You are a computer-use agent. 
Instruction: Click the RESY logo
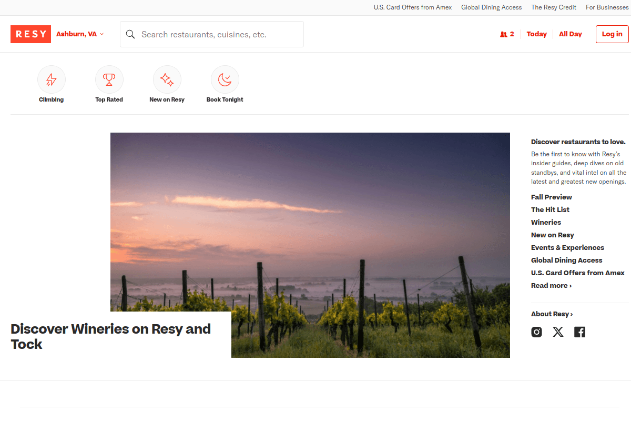point(30,34)
